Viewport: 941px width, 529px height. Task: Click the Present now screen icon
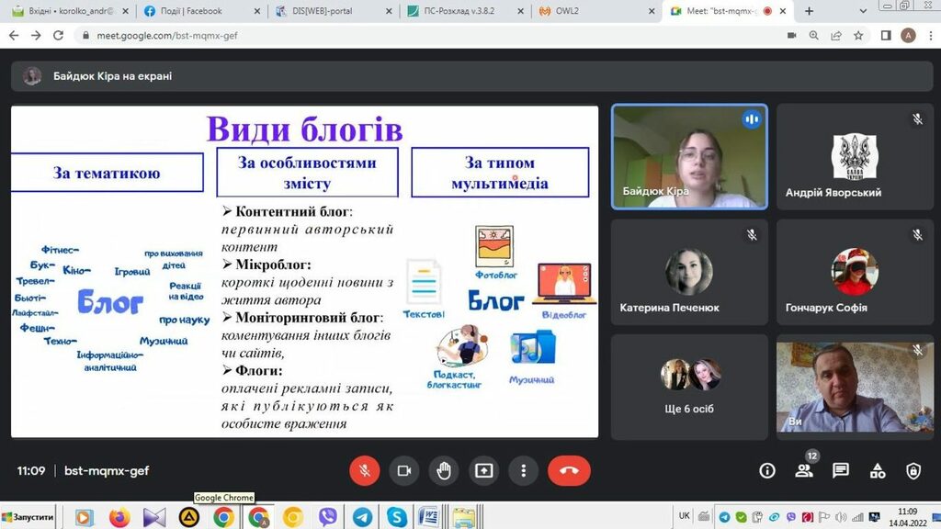click(x=483, y=471)
